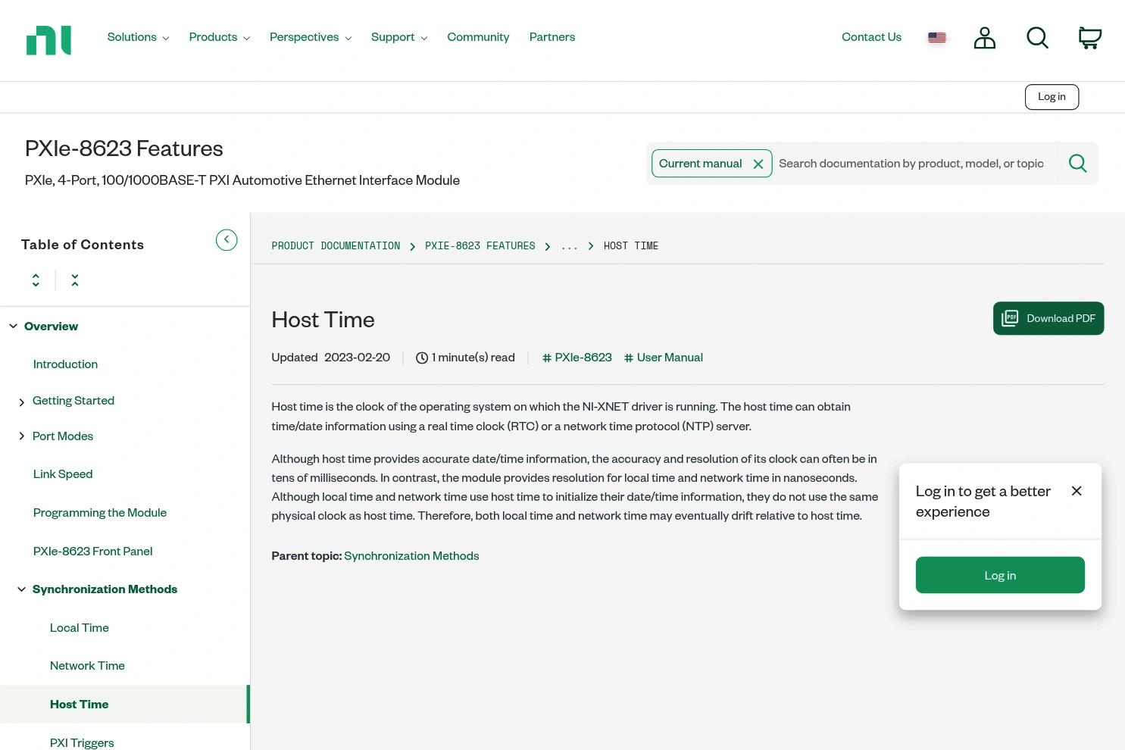This screenshot has height=750, width=1125.
Task: Click the PXIe-8623 hashtag tag
Action: tap(577, 358)
